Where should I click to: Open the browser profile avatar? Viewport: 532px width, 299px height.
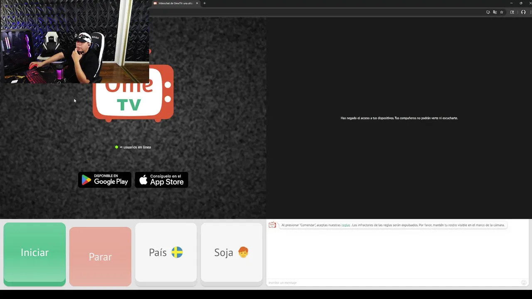(523, 12)
